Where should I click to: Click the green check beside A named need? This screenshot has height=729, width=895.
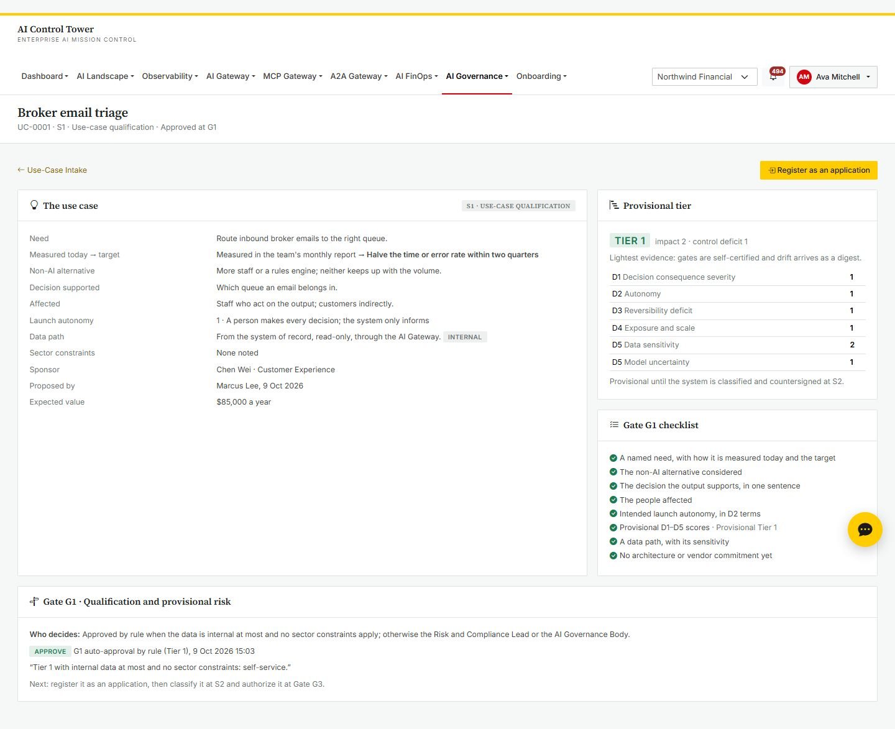pyautogui.click(x=613, y=457)
